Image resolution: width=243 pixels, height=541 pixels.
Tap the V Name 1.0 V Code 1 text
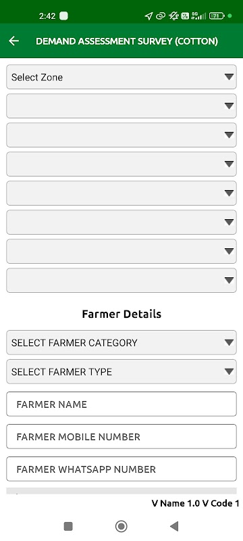195,503
